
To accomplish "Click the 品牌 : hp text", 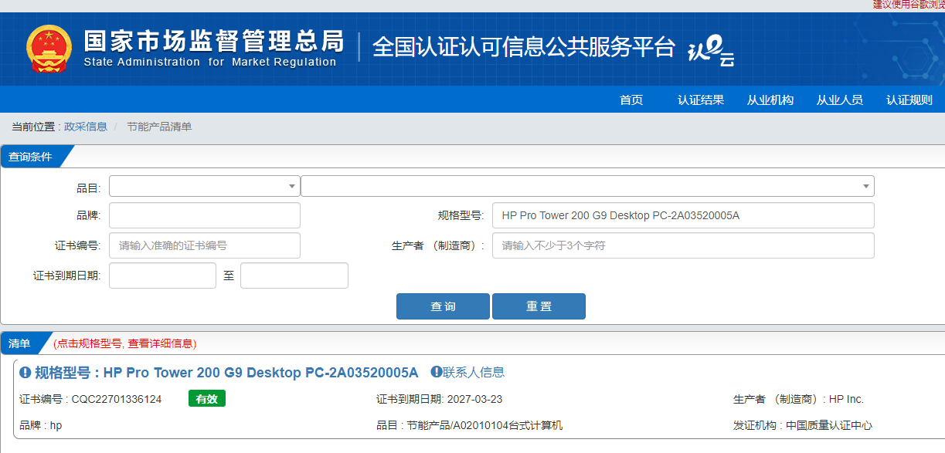I will [x=41, y=425].
